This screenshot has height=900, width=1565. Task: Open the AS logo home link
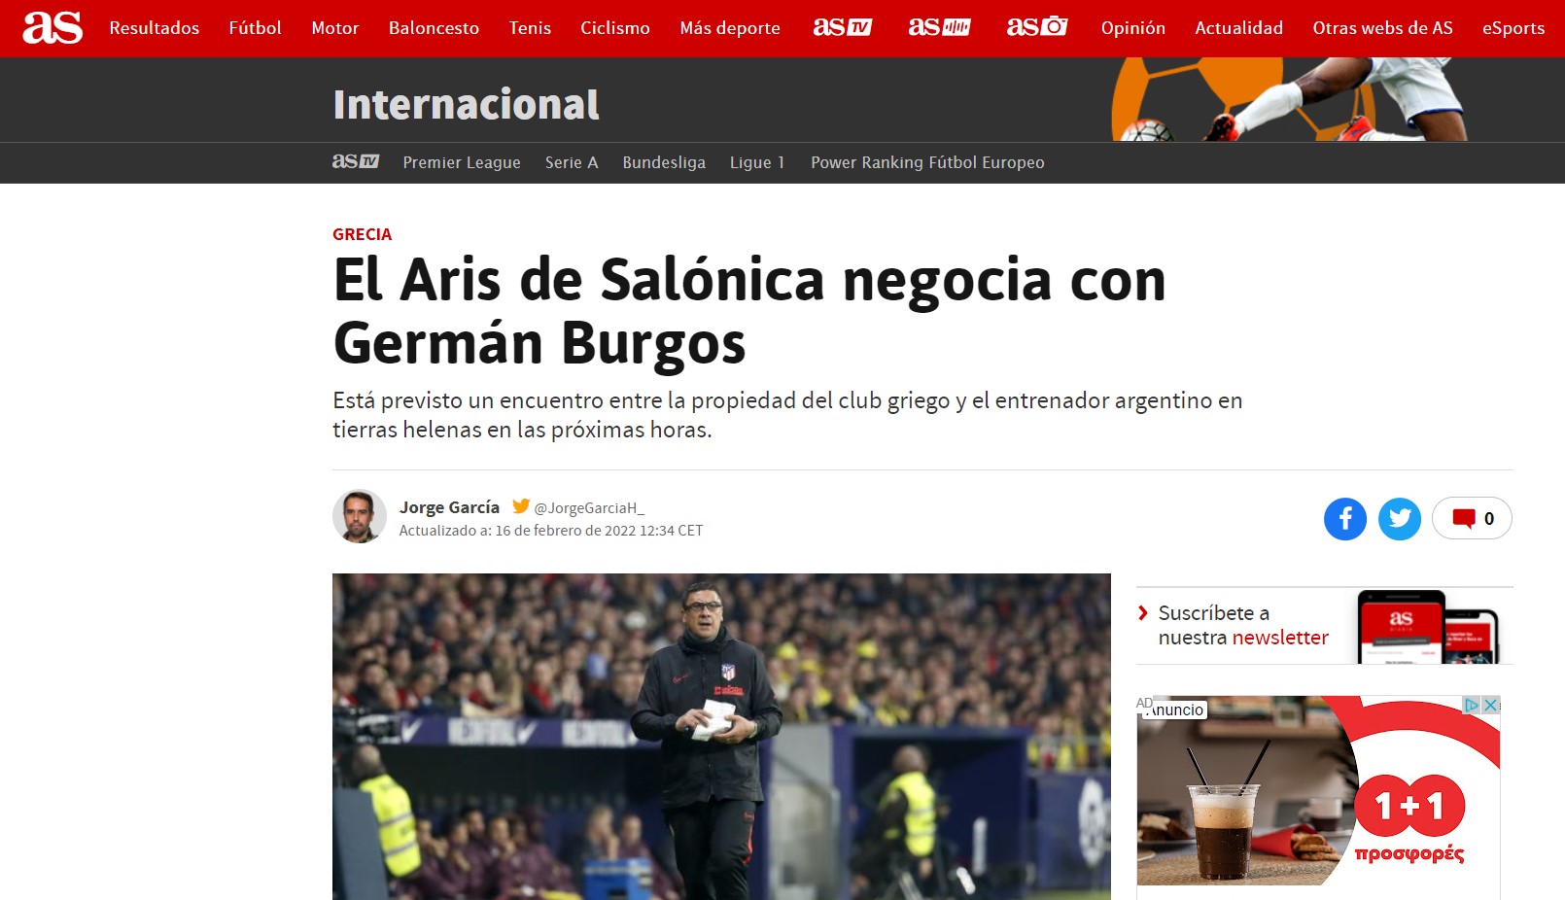(x=52, y=28)
